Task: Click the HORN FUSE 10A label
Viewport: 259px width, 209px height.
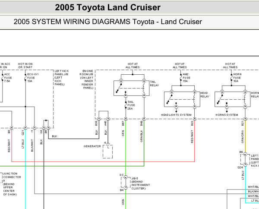Action: (237, 78)
